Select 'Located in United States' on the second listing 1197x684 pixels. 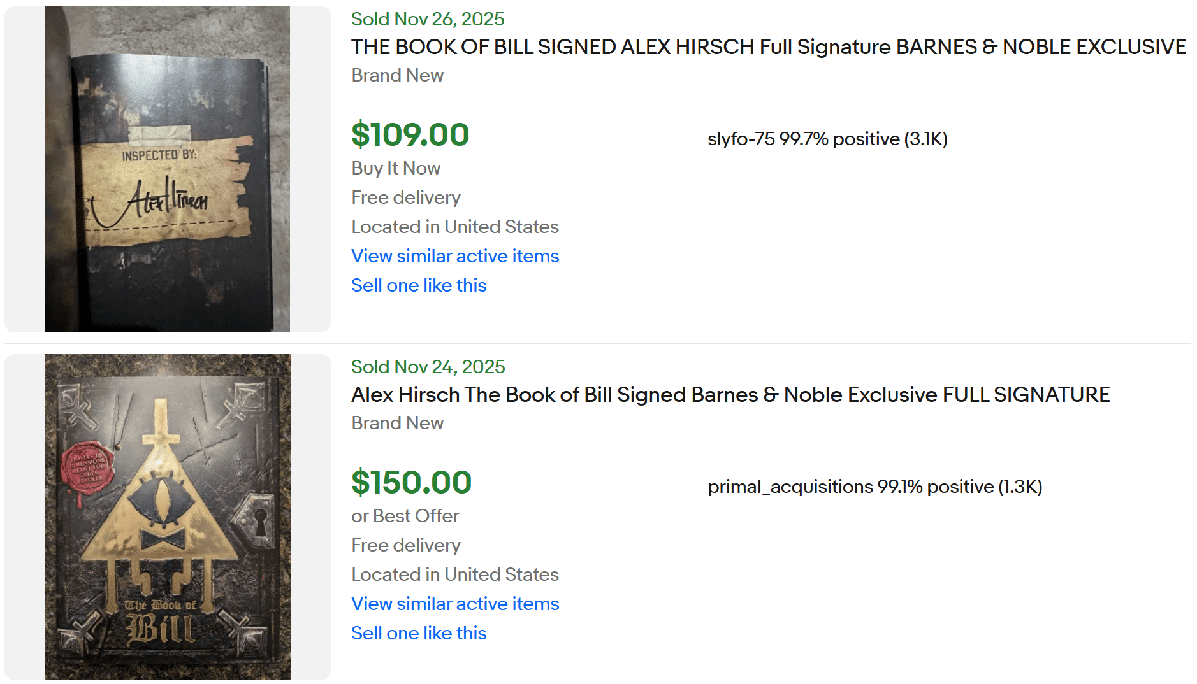pyautogui.click(x=454, y=574)
